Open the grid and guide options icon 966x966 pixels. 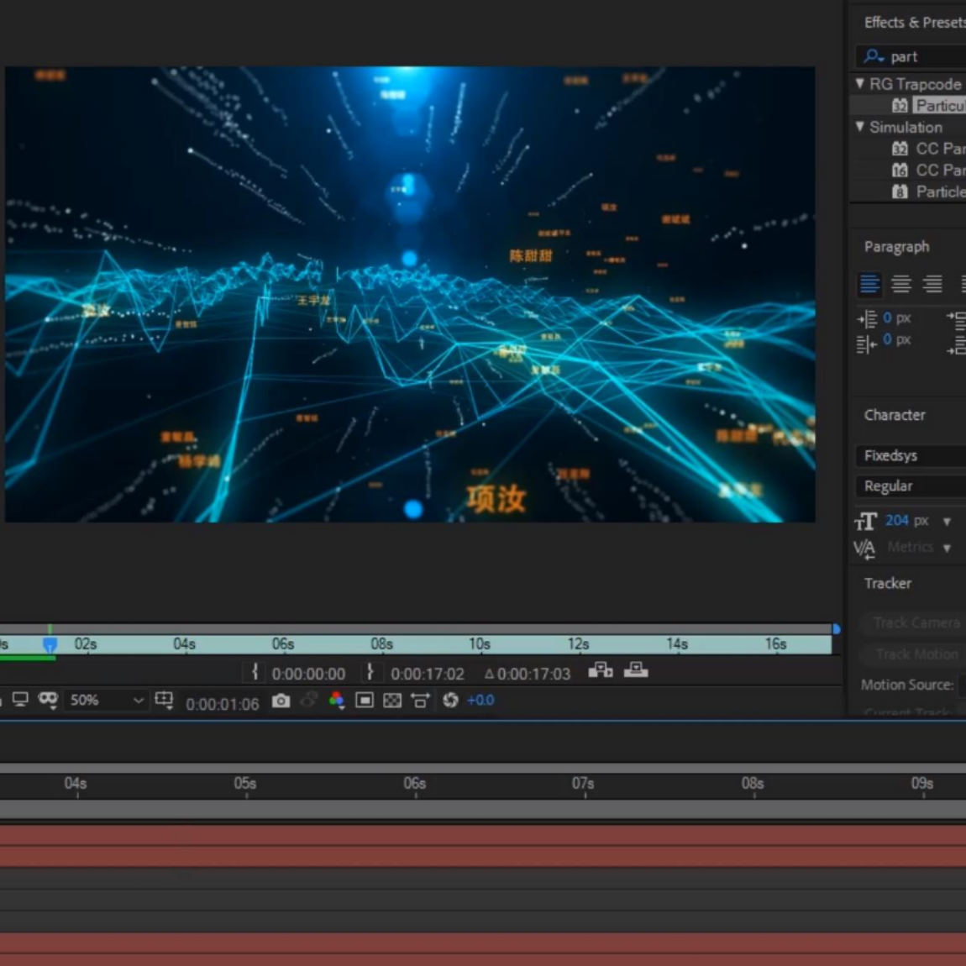(165, 700)
